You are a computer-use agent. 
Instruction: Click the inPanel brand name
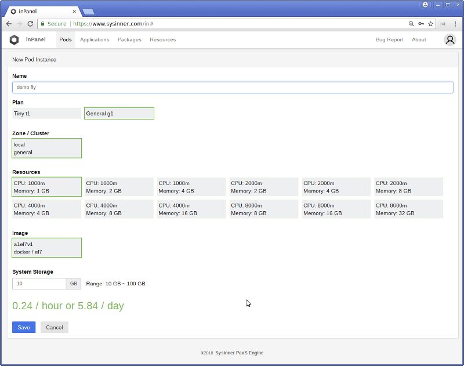tap(36, 39)
